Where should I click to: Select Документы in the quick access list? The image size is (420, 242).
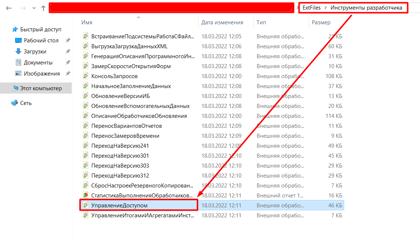click(x=38, y=63)
